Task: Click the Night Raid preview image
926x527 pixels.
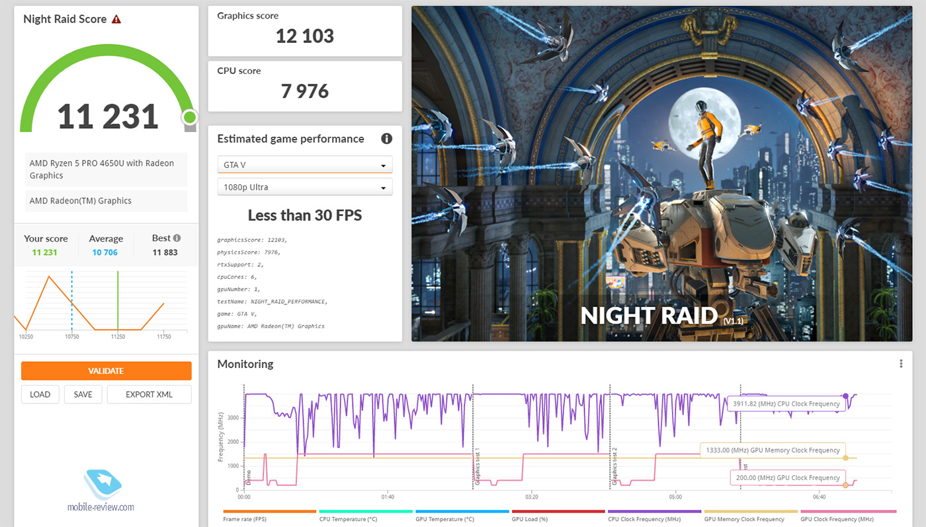Action: pos(662,174)
